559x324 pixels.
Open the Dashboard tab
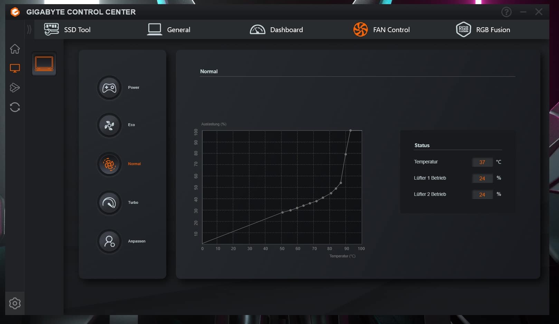click(276, 30)
